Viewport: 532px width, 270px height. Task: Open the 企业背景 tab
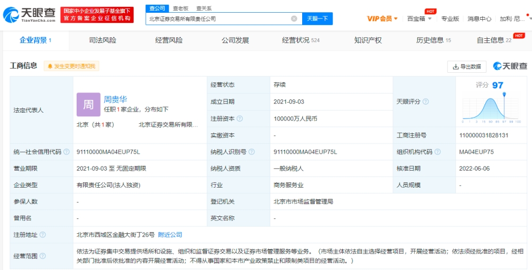click(35, 40)
